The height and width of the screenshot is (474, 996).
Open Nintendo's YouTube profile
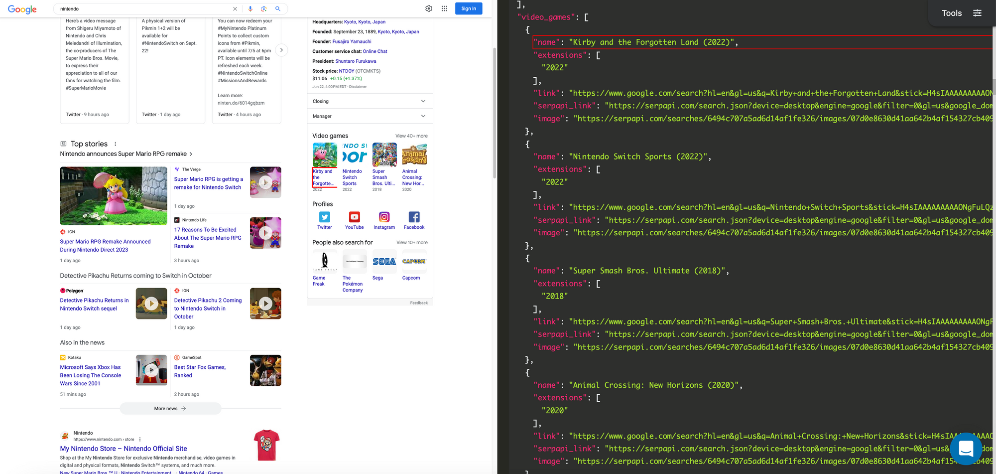tap(355, 220)
